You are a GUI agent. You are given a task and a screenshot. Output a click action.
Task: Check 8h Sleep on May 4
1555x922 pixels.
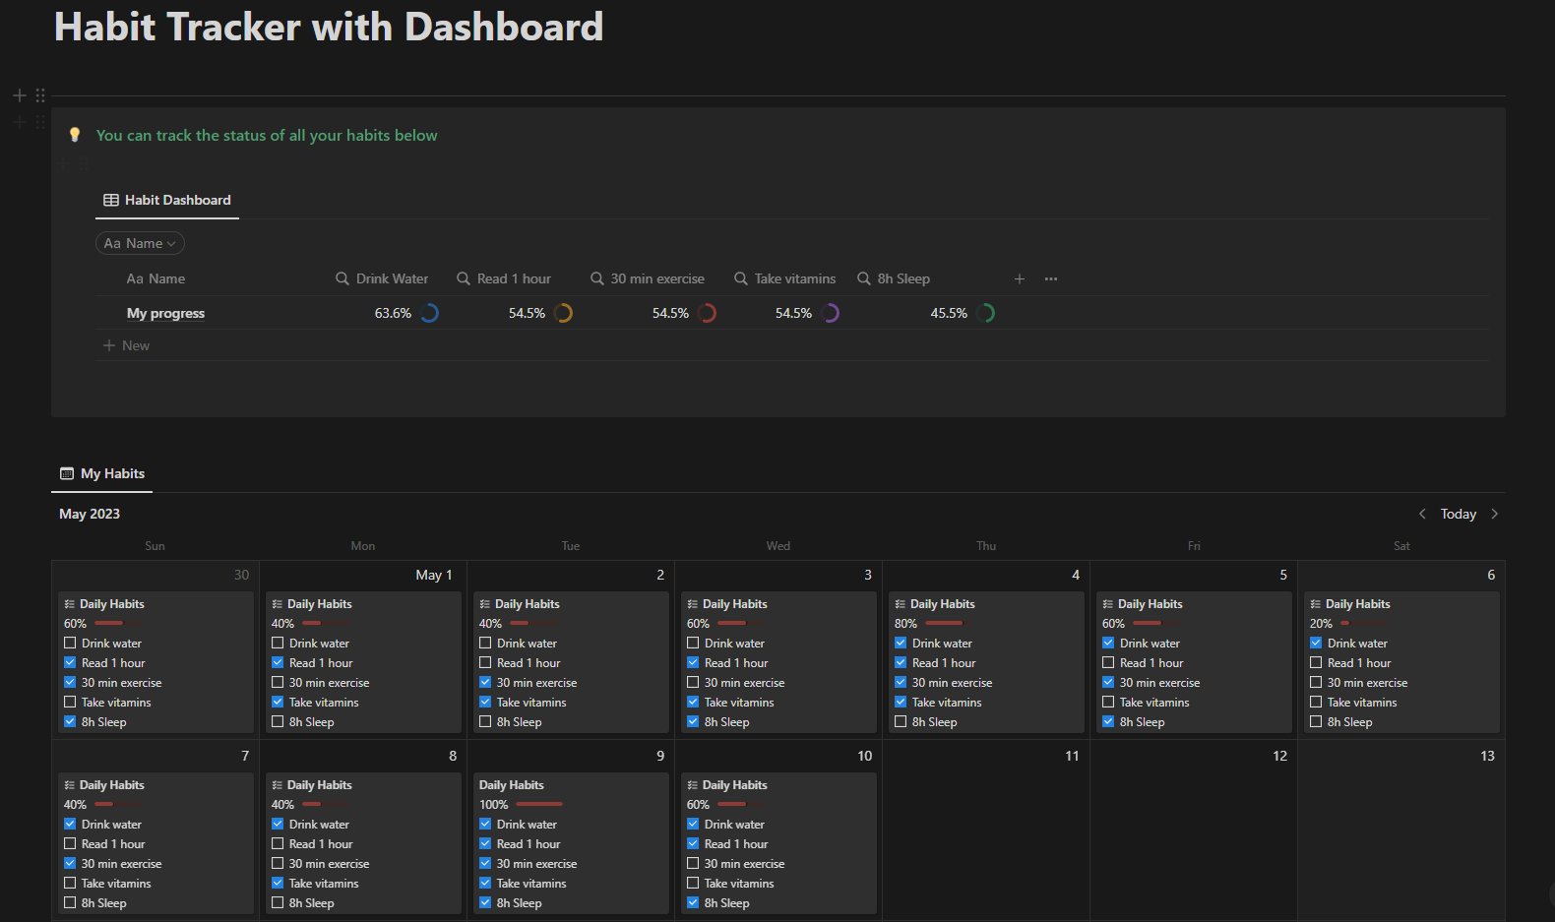pos(901,721)
